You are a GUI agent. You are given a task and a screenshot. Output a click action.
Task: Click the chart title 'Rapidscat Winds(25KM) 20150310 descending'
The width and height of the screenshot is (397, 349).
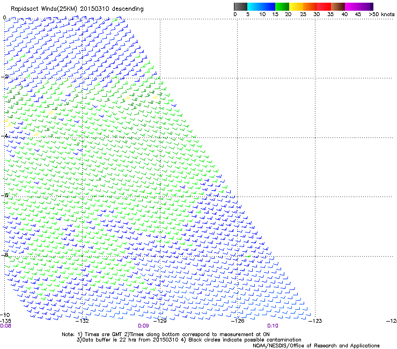[x=77, y=9]
